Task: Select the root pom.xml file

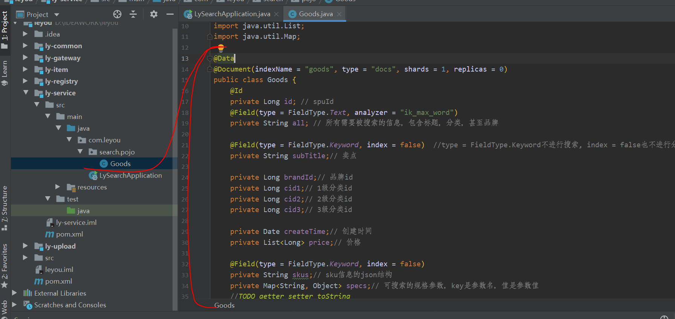Action: (x=58, y=281)
